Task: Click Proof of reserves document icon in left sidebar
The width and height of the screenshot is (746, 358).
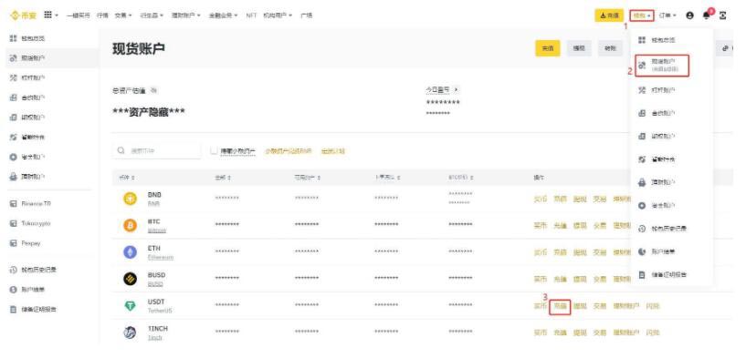Action: (14, 309)
